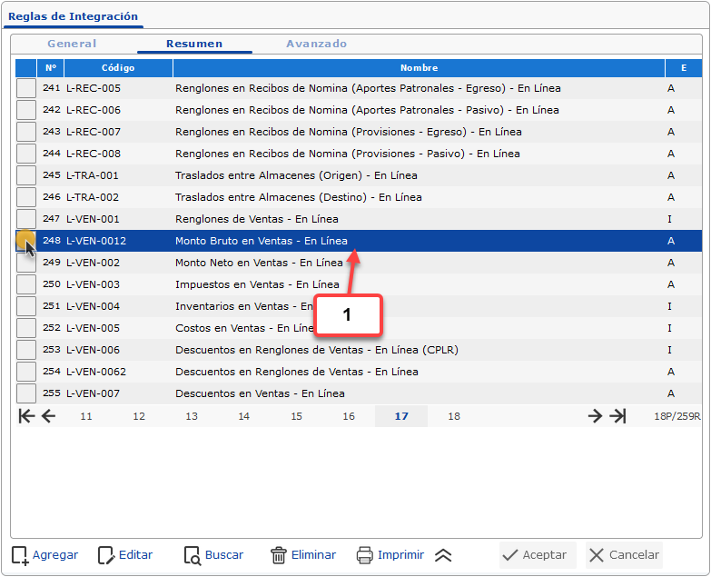Select row Renglones de Ventas - En Línea
The image size is (711, 577).
[358, 219]
